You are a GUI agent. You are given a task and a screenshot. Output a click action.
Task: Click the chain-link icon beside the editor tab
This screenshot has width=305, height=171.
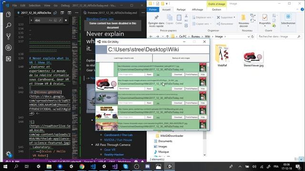(x=55, y=13)
